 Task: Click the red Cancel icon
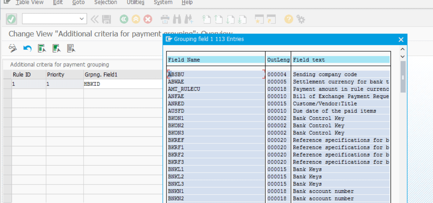point(148,19)
